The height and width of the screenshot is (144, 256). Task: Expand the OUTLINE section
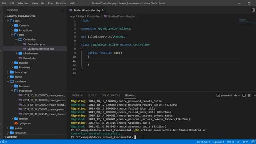(x=5, y=137)
